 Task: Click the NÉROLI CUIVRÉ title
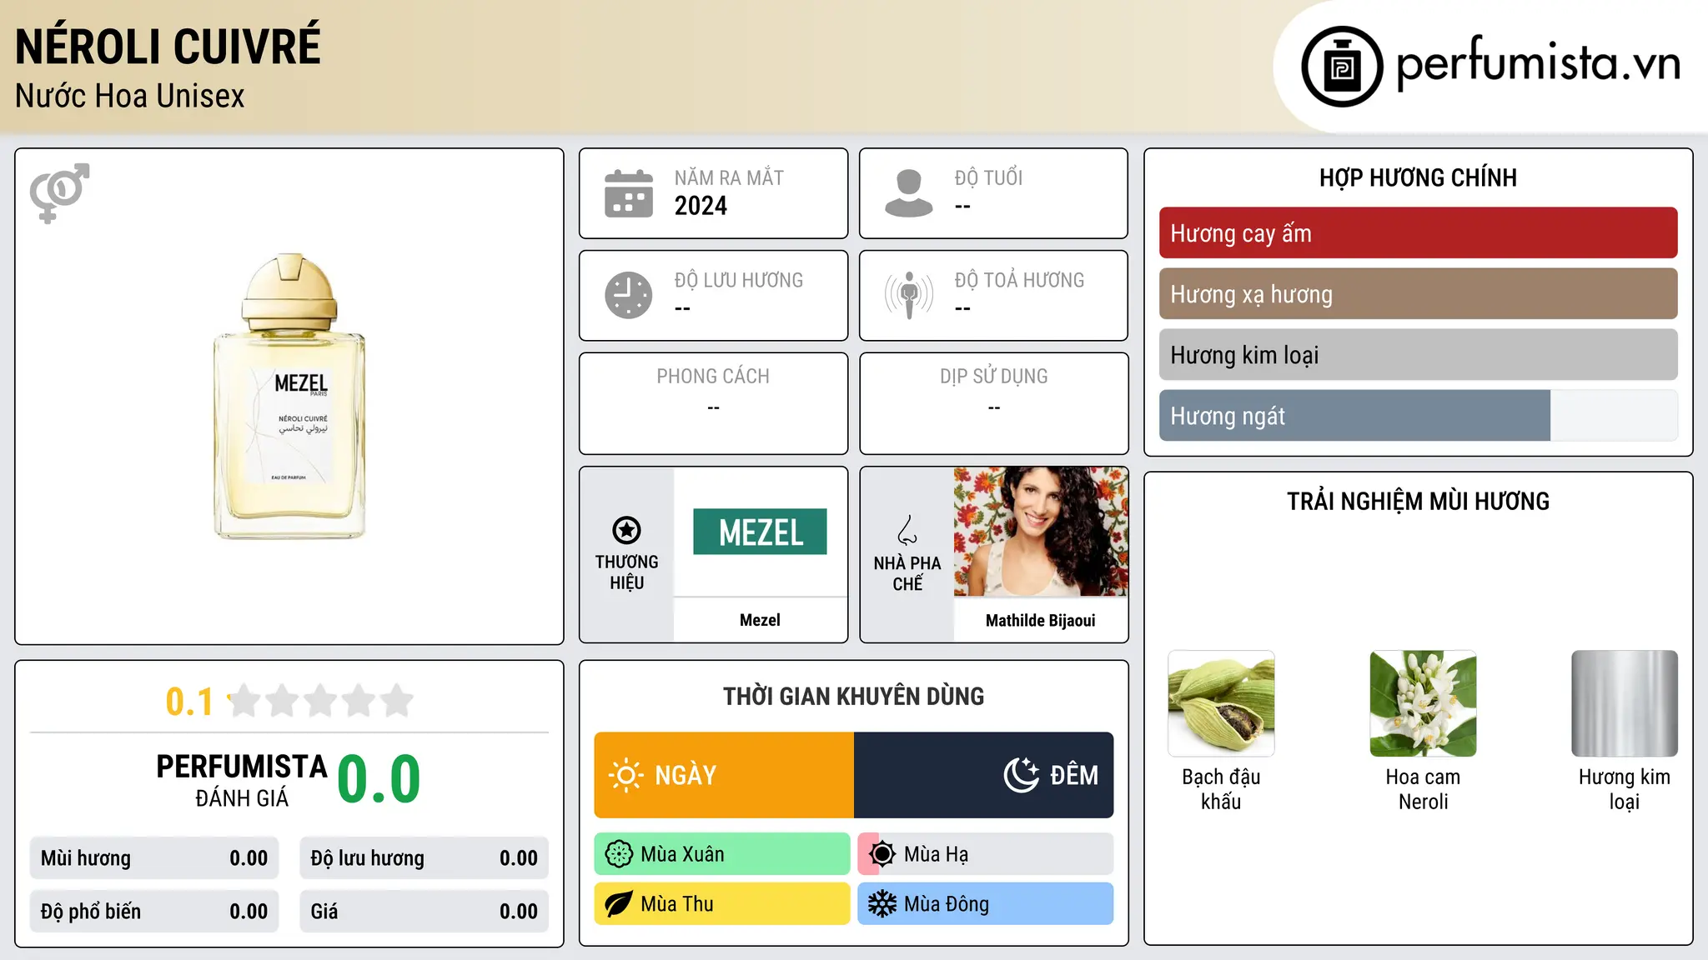pos(168,47)
